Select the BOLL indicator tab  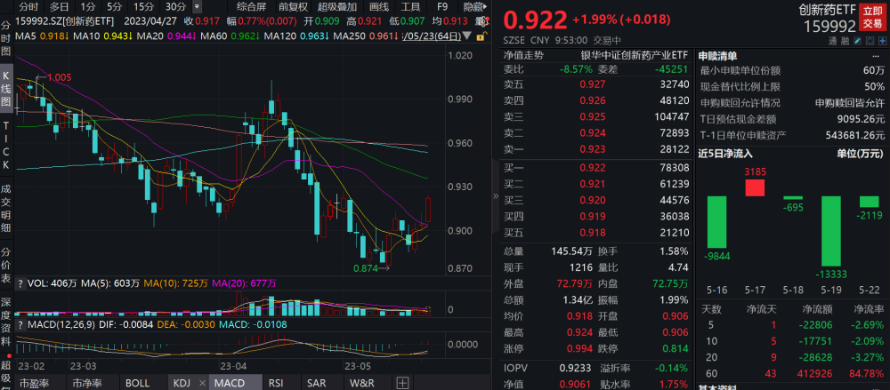(x=137, y=383)
